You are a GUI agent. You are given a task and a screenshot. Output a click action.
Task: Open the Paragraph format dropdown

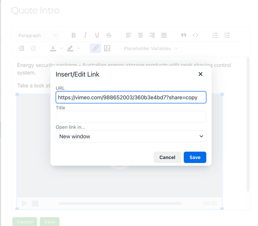tap(38, 35)
